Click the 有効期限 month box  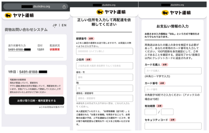tap(150, 112)
